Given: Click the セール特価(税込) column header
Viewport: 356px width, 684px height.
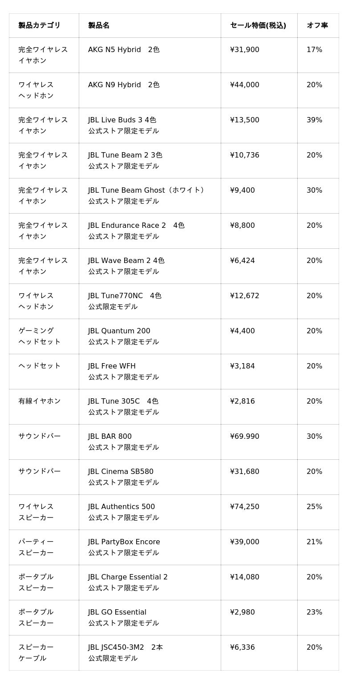Looking at the screenshot, I should (258, 25).
